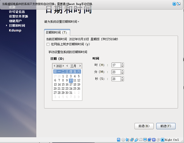Screen dimensions: 184x143
Task: Select day 16 in the calendar
Action: pos(67,84)
